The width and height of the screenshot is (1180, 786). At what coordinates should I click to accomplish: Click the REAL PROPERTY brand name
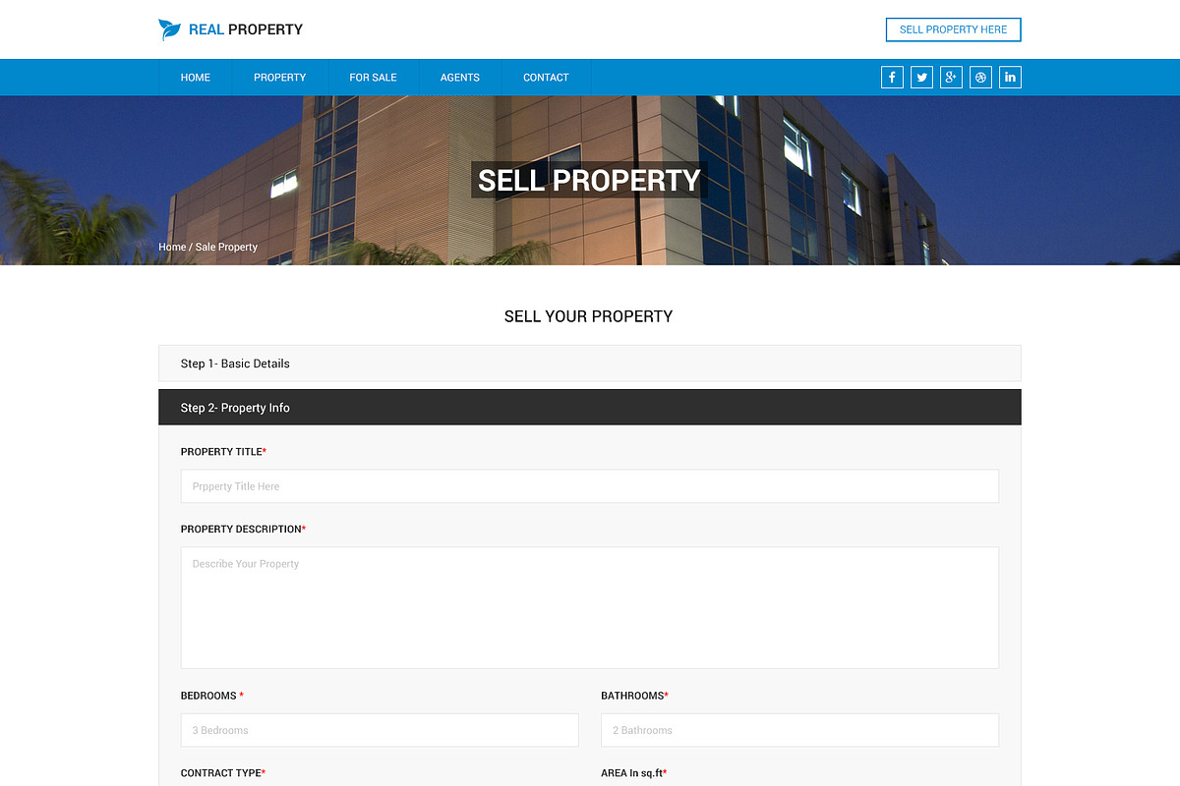(x=246, y=29)
